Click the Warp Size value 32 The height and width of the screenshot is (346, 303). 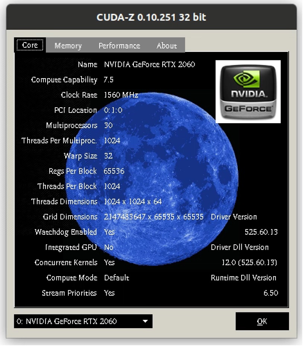point(108,156)
